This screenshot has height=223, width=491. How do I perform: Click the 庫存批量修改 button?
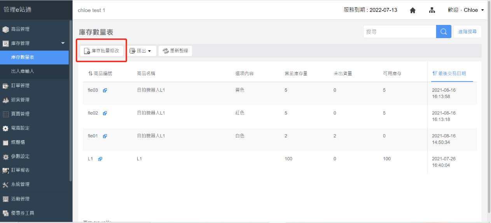click(101, 51)
